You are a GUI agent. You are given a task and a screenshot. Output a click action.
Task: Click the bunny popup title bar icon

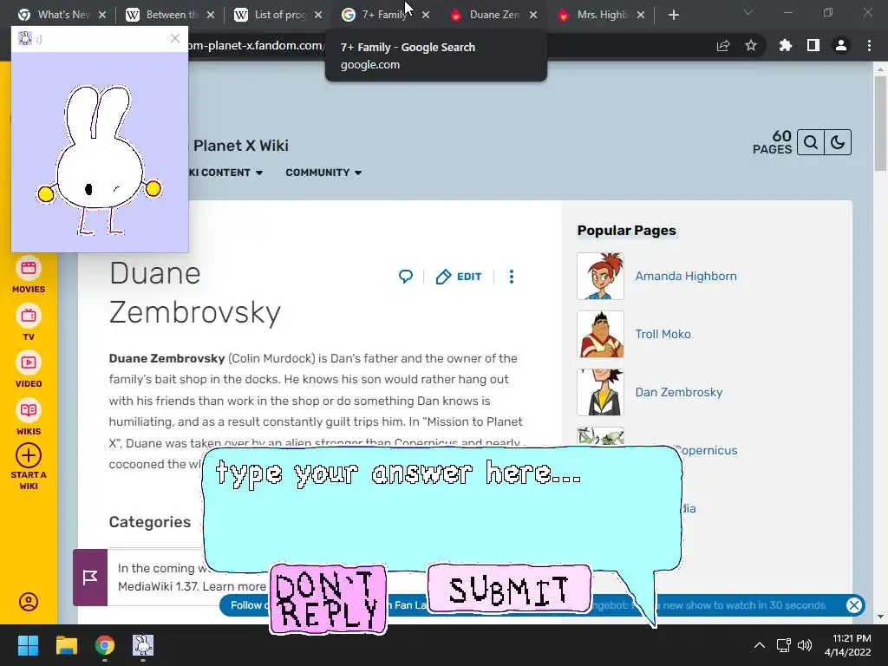pyautogui.click(x=25, y=38)
